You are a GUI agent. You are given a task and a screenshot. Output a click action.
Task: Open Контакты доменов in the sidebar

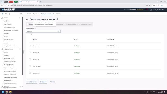coord(9,27)
